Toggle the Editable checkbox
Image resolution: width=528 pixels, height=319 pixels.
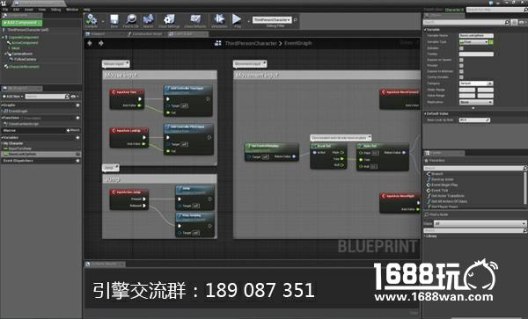(x=461, y=48)
